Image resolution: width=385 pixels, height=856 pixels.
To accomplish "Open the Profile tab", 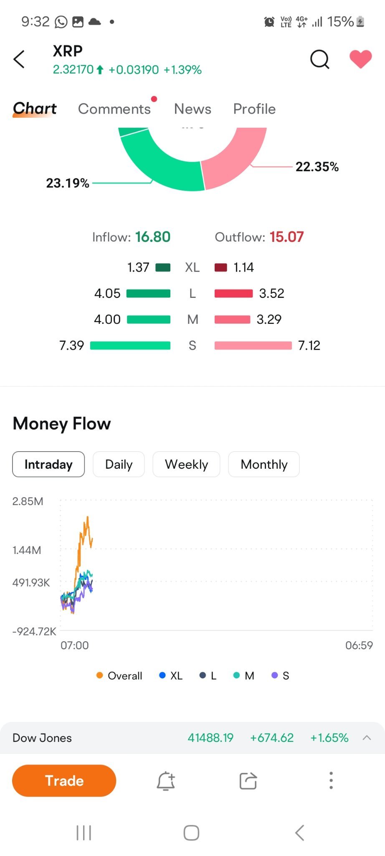I will click(254, 109).
